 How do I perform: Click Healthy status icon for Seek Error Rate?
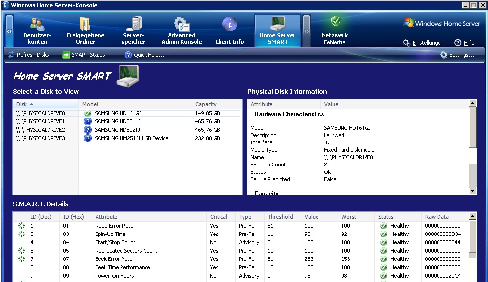384,259
